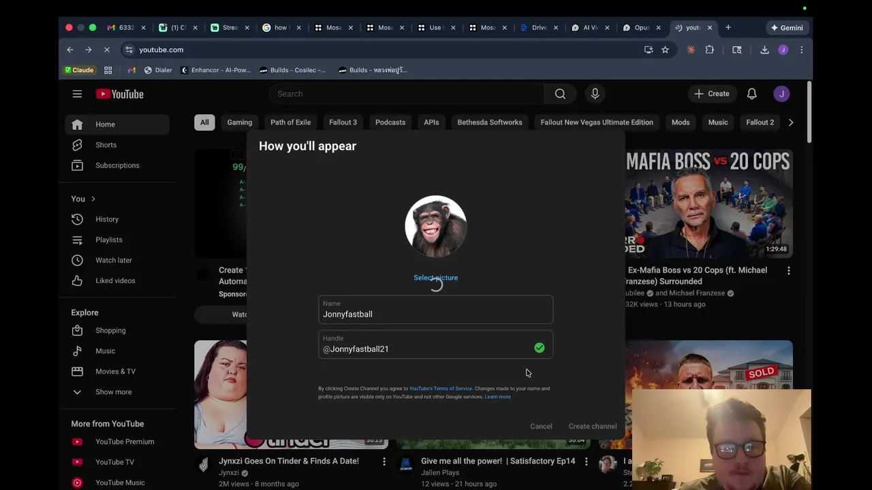Click the Jallen Plays channel name

(441, 472)
